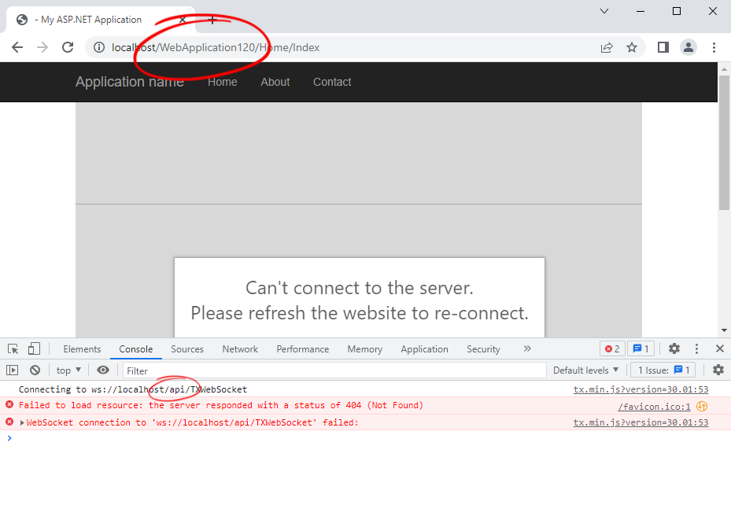Create a live expression with eye icon
Viewport: 731px width, 505px height.
point(103,370)
